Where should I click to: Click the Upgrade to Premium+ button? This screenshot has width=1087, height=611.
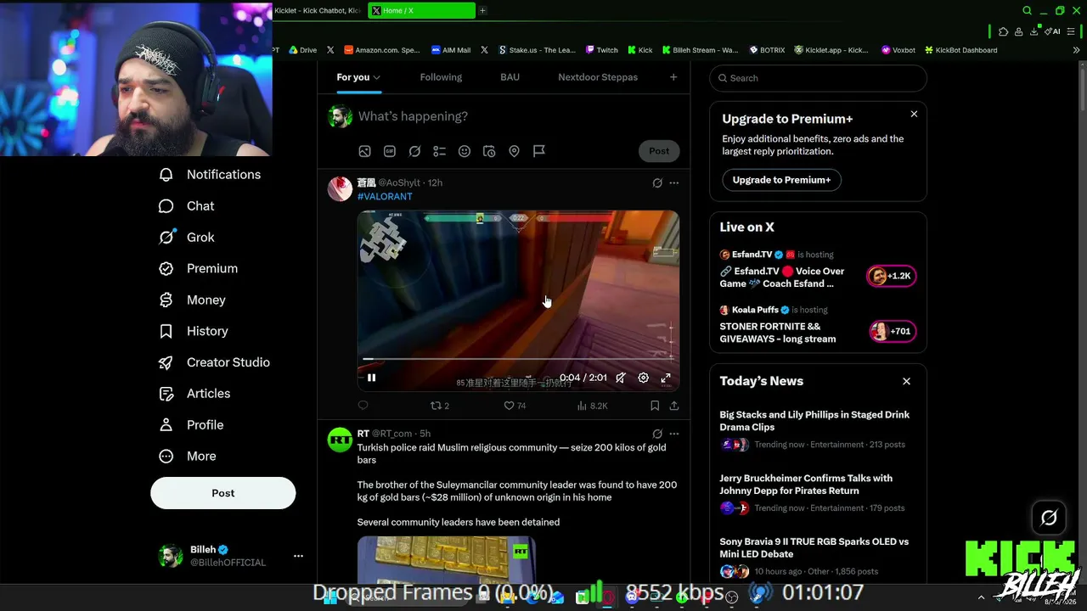pos(781,180)
